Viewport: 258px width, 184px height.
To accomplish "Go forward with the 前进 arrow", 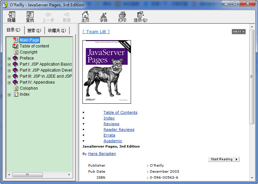I will point(67,17).
